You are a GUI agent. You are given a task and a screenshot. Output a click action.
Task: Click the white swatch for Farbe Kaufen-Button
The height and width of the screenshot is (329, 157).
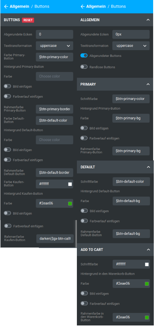(x=70, y=184)
